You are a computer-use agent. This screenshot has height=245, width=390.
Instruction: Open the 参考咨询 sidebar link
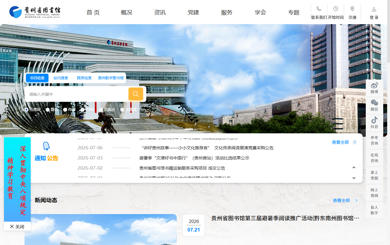coord(374,140)
